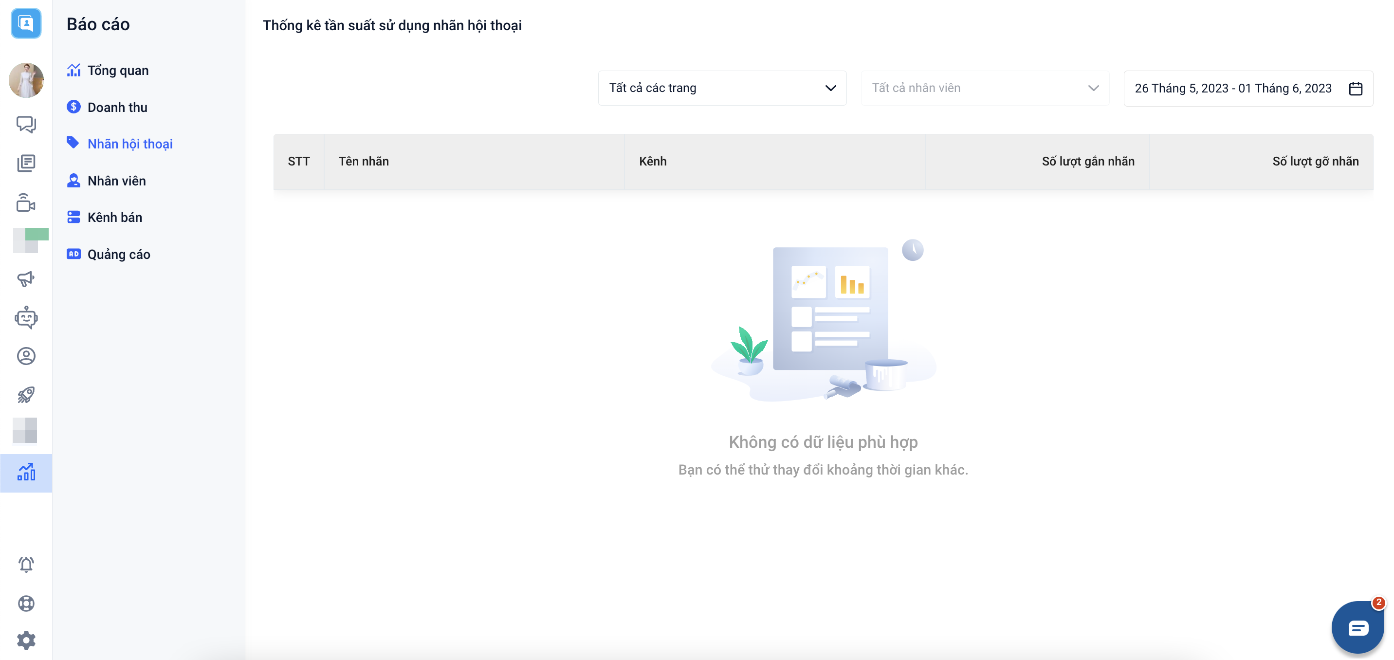Select Nhãn hội thoại menu item
The height and width of the screenshot is (660, 1394).
pos(130,144)
